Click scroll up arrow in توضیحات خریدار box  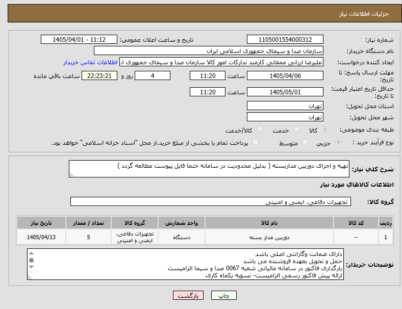[31, 253]
